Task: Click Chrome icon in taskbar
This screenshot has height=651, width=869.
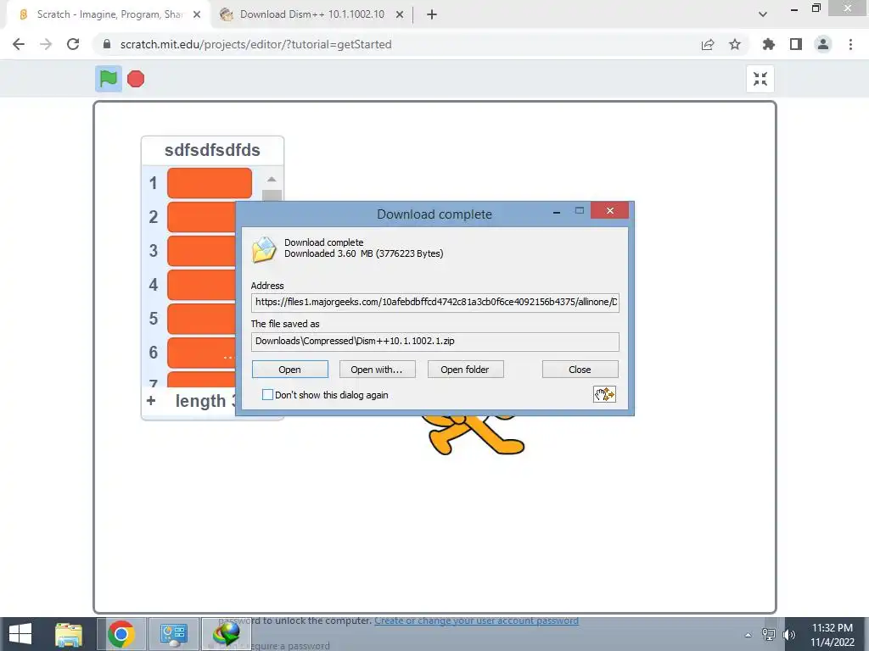Action: 121,634
